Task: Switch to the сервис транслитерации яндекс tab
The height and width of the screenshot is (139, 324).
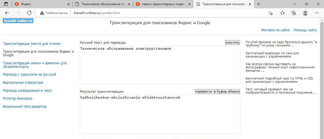Action: pos(163,4)
